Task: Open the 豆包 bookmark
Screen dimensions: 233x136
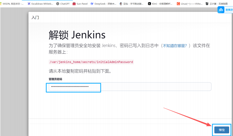Action: click(x=132, y=4)
